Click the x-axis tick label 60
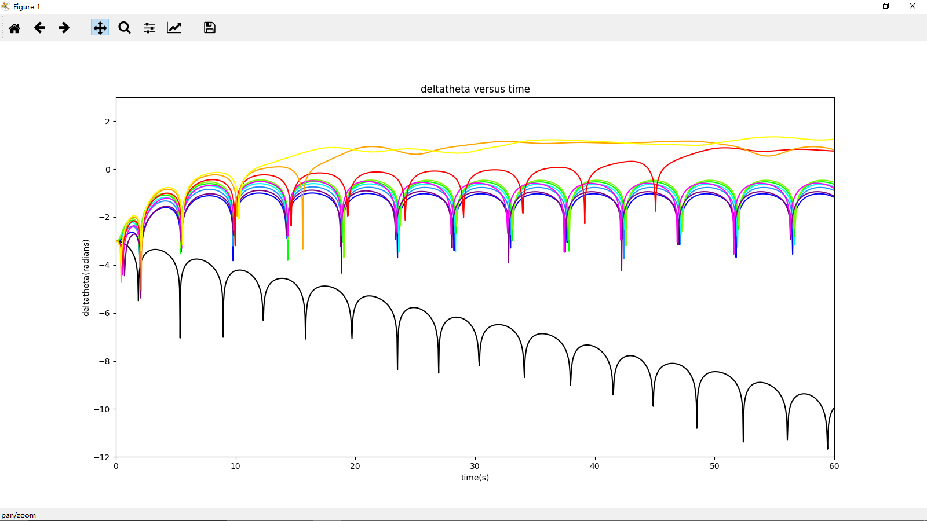 coord(834,467)
